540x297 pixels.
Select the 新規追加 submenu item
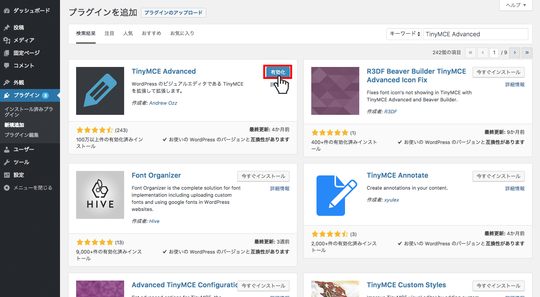click(x=14, y=125)
